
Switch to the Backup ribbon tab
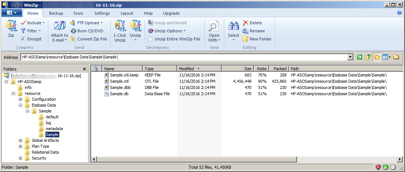(x=56, y=13)
